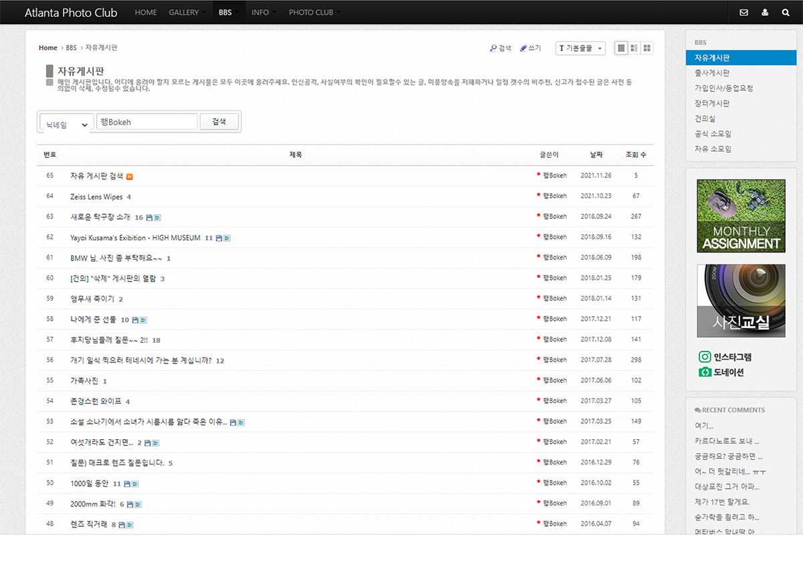Click the user account icon in top bar
Image resolution: width=803 pixels, height=565 pixels.
coord(765,12)
